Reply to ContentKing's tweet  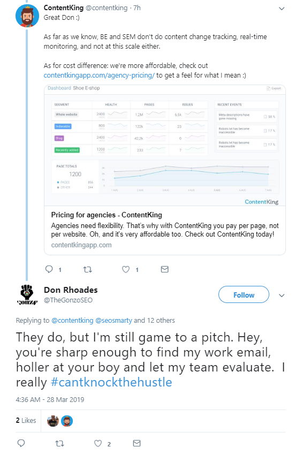(49, 269)
